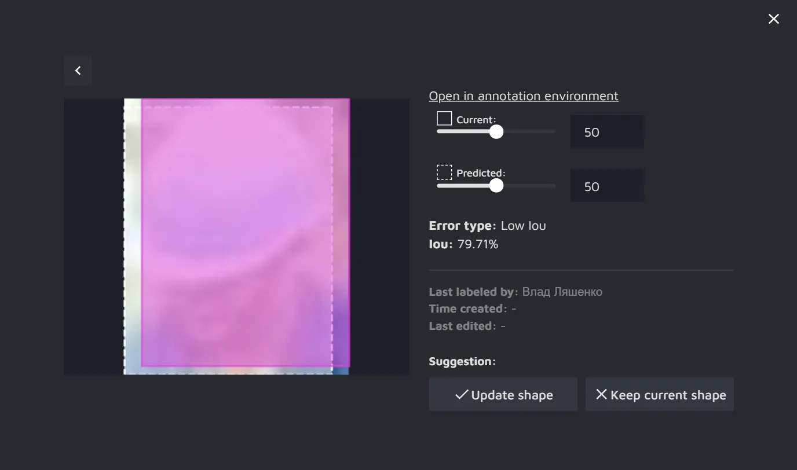
Task: Click the labeler name Влад Ляшенко
Action: (562, 292)
